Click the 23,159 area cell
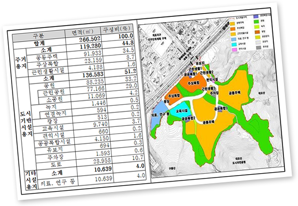 [x=93, y=61]
